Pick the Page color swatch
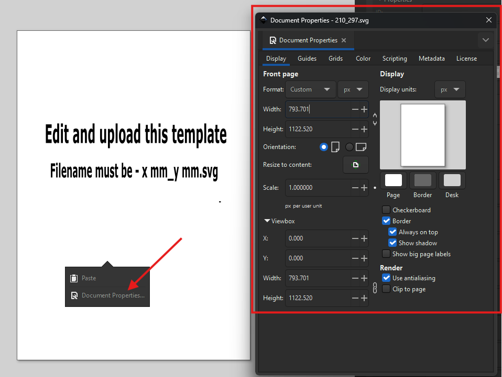This screenshot has width=502, height=377. [393, 180]
